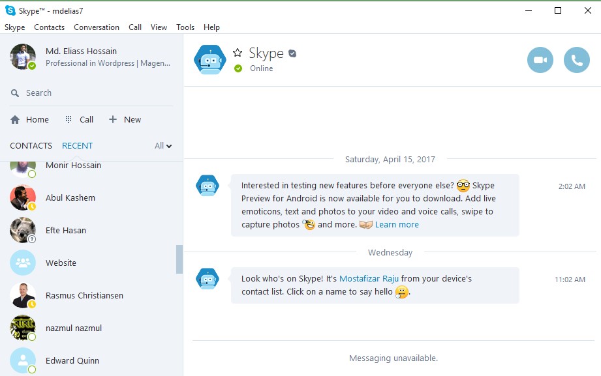Click the Skype bot header avatar

click(209, 60)
